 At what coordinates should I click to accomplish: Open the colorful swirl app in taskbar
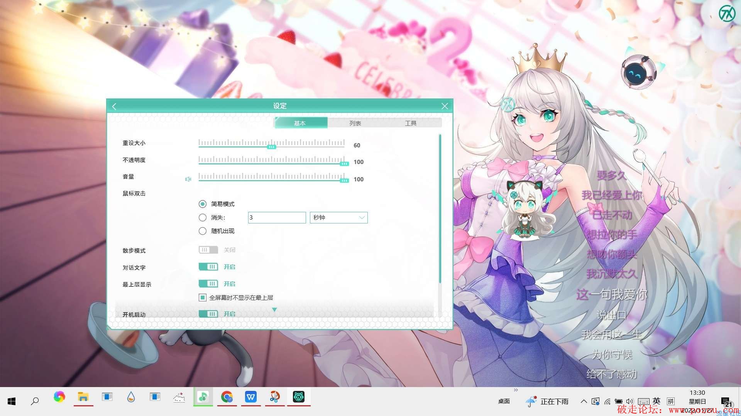pos(59,397)
